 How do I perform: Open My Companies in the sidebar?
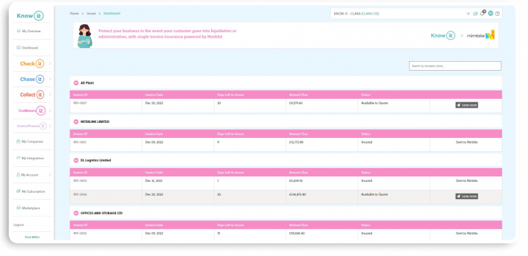click(x=30, y=141)
